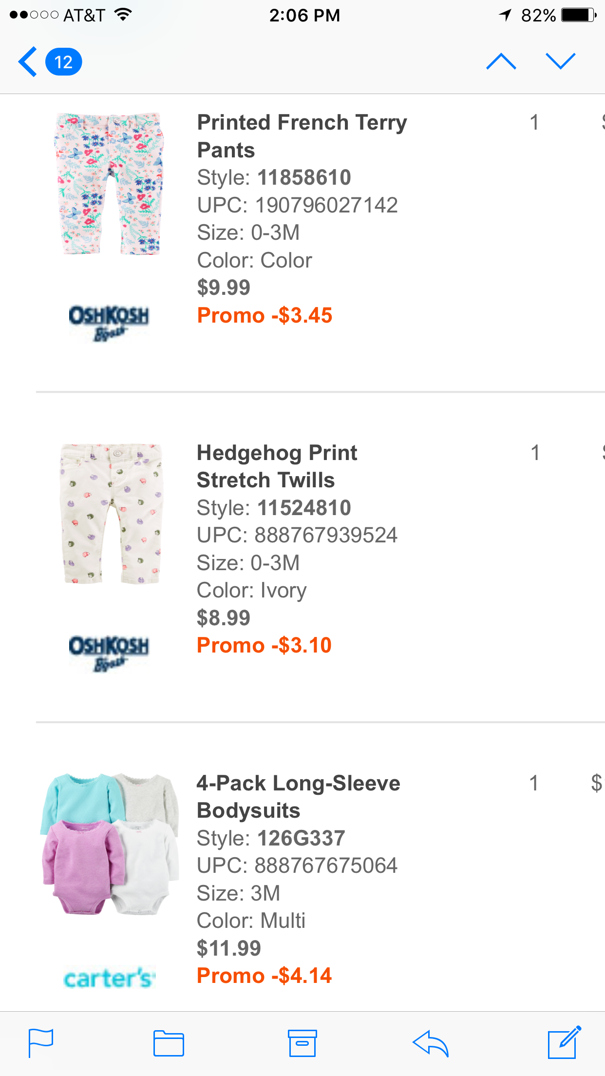Reply using the curved arrow icon

(430, 1043)
